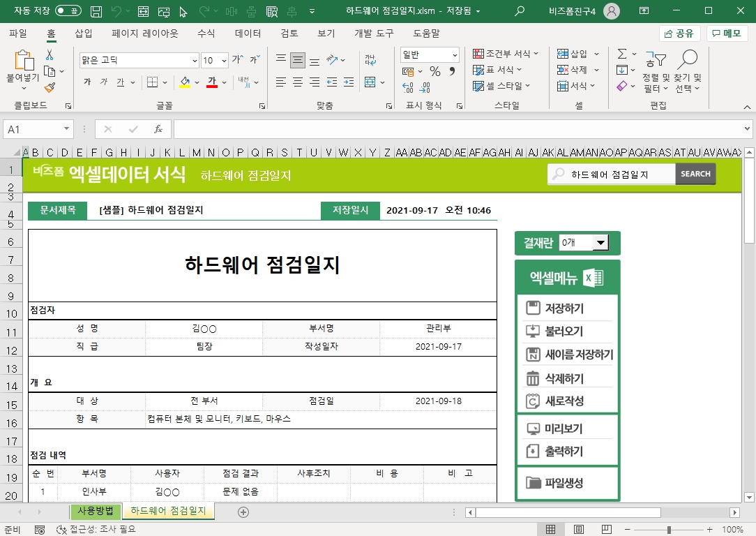Click the save icon in title bar
Image resolution: width=756 pixels, height=536 pixels.
96,11
